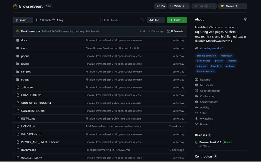Screen dimensions: 261x163
Task: Click the link icon beside ai-underground.ai
Action: click(197, 49)
